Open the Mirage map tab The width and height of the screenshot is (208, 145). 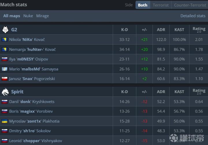[42, 16]
